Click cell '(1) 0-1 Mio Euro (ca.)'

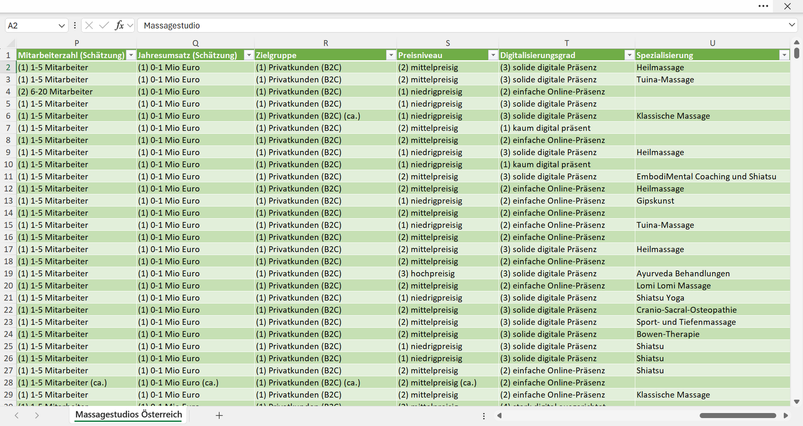[x=195, y=383]
